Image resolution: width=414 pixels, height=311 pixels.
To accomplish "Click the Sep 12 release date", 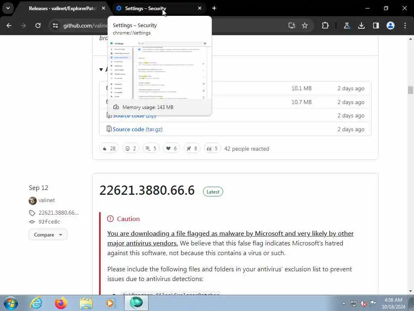I will point(38,188).
